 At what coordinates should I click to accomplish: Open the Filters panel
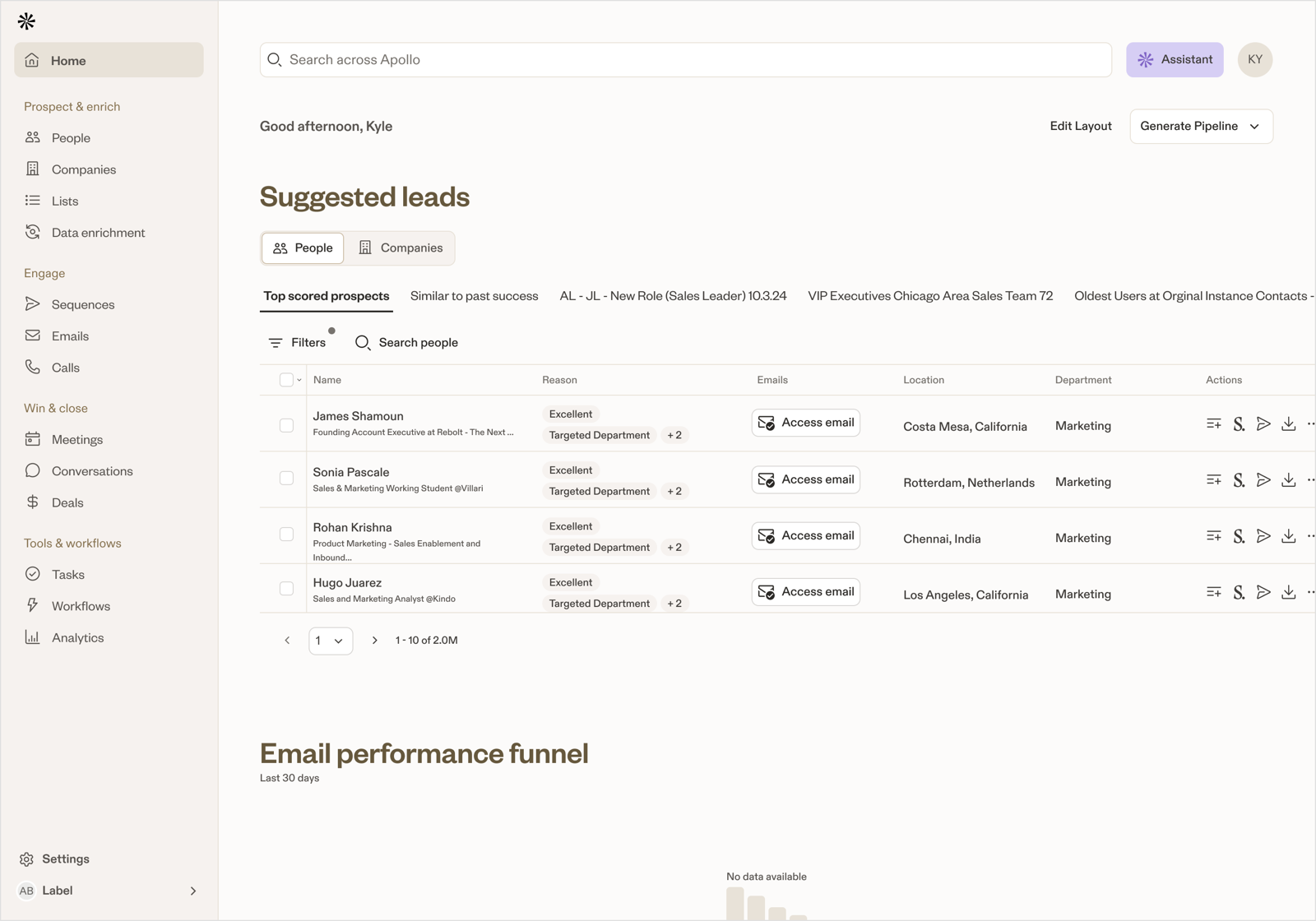click(x=298, y=342)
